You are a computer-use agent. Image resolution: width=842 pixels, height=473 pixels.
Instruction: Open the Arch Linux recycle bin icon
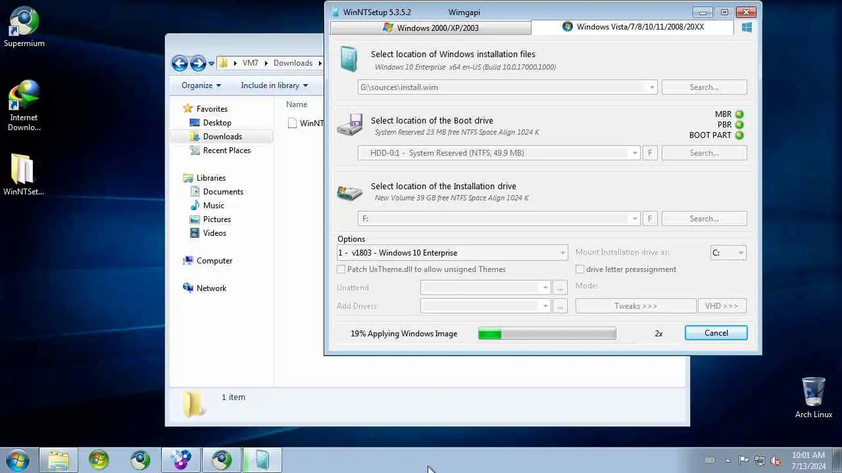[x=814, y=397]
